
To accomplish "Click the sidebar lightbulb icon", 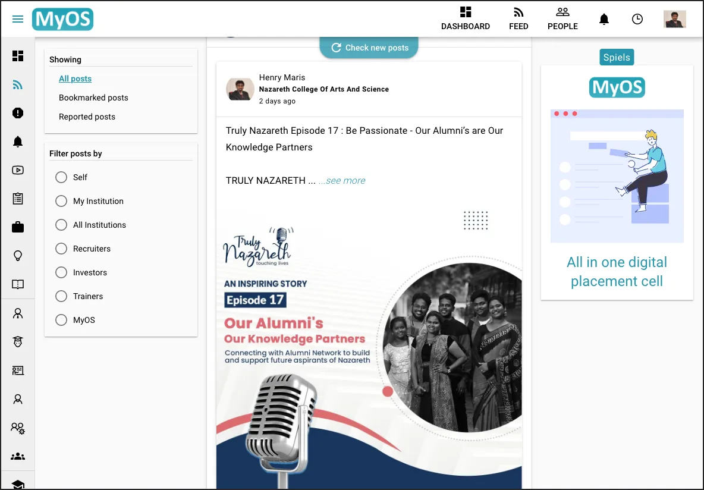I will [17, 256].
